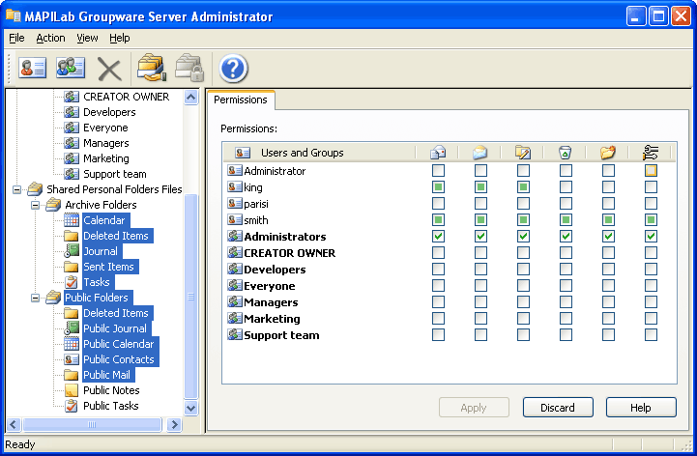Click the Users and Groups column header
The image size is (697, 456).
pos(319,153)
